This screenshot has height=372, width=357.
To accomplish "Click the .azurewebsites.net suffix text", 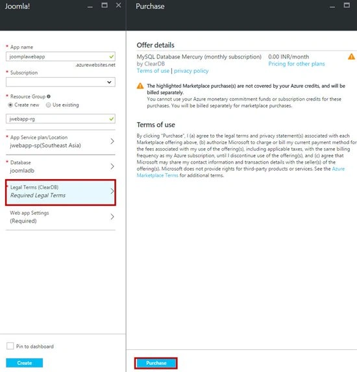I will coord(95,65).
